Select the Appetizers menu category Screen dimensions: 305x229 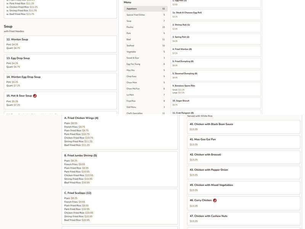point(145,9)
